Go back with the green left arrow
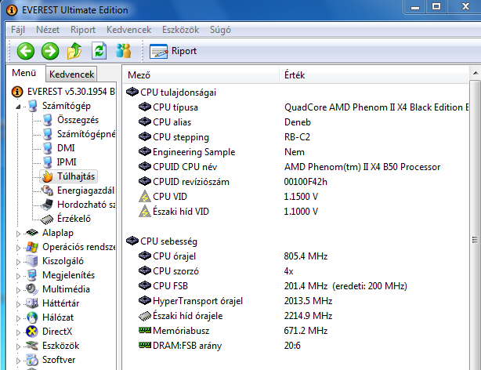This screenshot has width=481, height=370. coord(26,51)
